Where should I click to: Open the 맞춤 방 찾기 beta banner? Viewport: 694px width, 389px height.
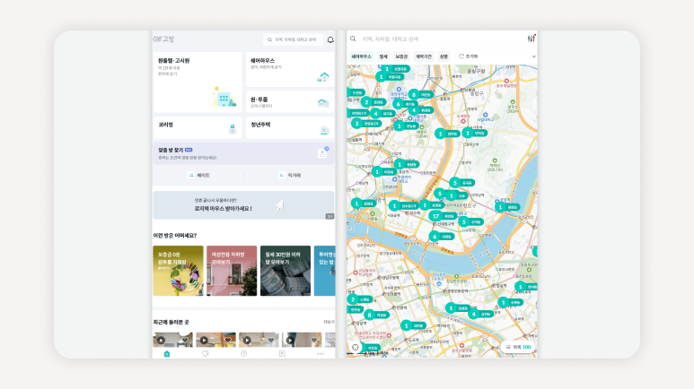point(243,153)
